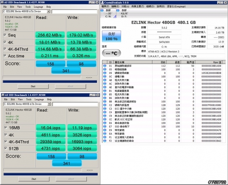Click the blue status dot for attribute F1

coord(104,137)
